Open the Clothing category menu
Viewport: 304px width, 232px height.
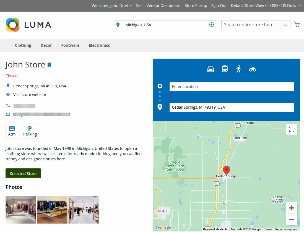(x=23, y=45)
